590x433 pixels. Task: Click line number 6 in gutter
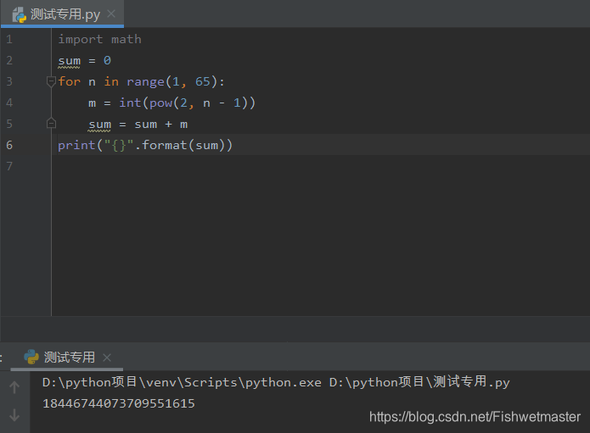tap(9, 145)
